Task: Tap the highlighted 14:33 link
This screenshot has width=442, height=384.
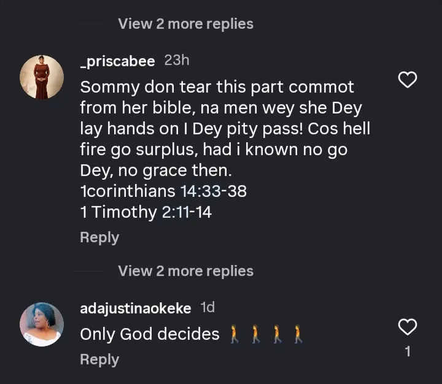Action: (x=200, y=191)
